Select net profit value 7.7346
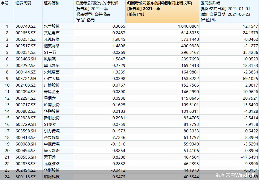259x180 pixels. (119, 137)
